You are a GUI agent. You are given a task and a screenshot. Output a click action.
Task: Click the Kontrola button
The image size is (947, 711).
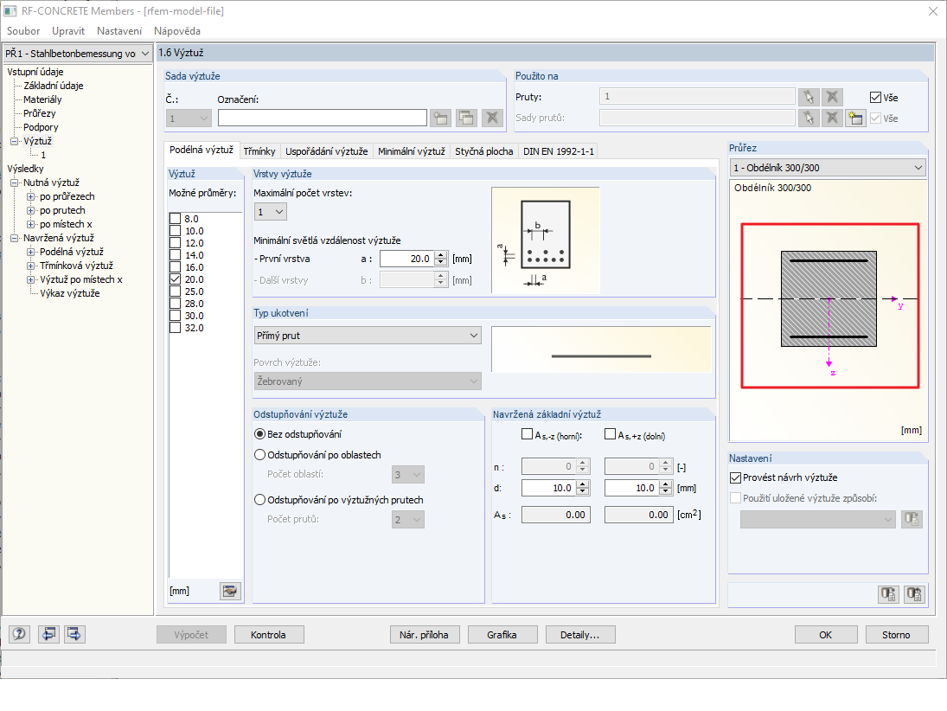269,635
